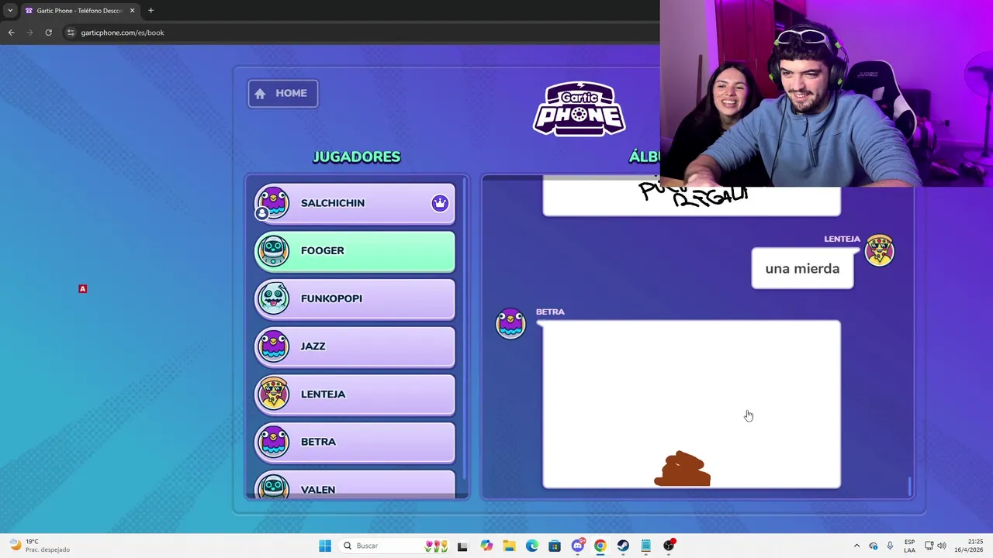Click the album panel scrollbar
Viewport: 993px width, 558px height.
point(909,487)
